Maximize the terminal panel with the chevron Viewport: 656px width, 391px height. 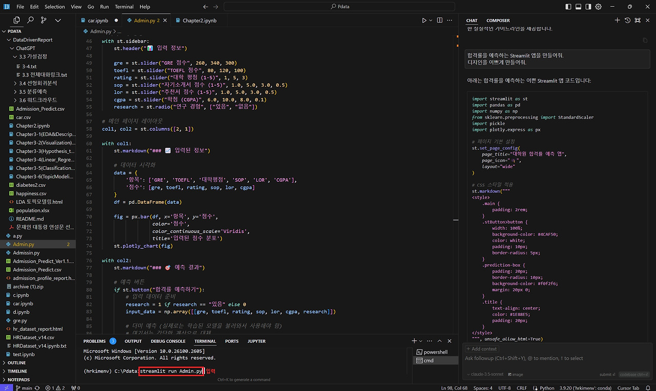point(440,341)
